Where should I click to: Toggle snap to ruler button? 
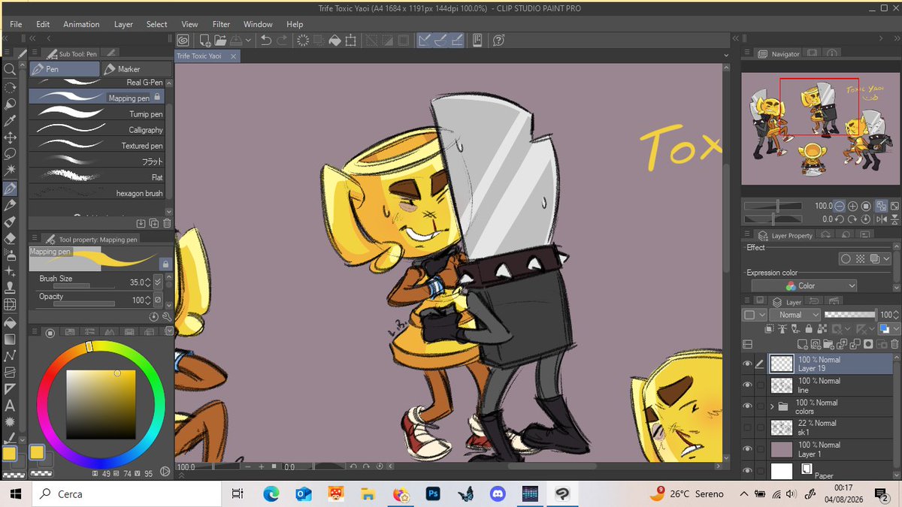pyautogui.click(x=425, y=40)
